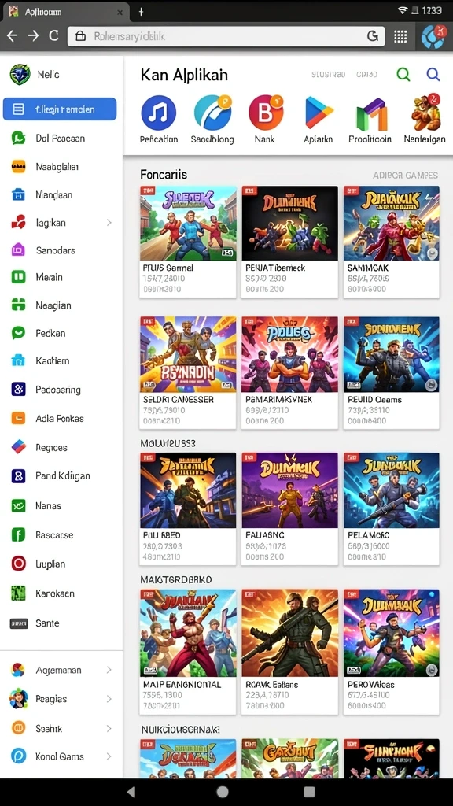Select Adla Fonkes in sidebar
This screenshot has height=806, width=453.
(x=61, y=419)
